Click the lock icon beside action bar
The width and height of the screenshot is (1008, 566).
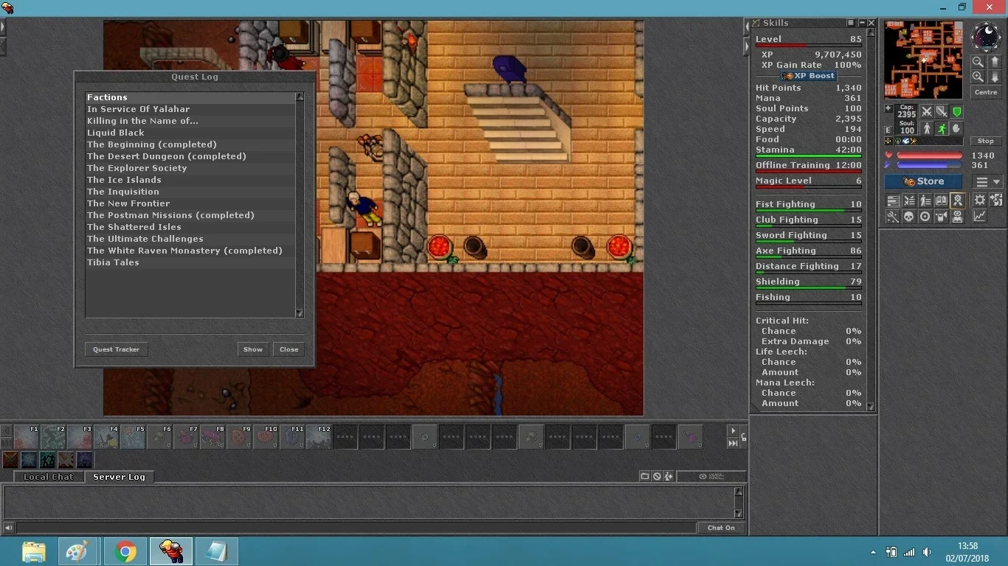(744, 438)
